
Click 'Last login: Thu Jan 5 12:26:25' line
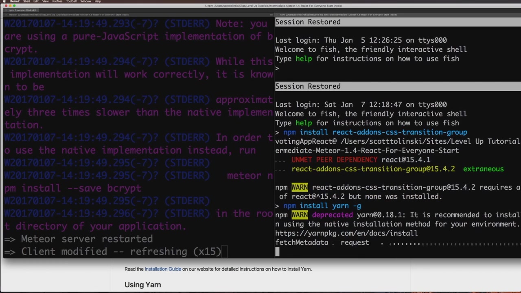[361, 40]
